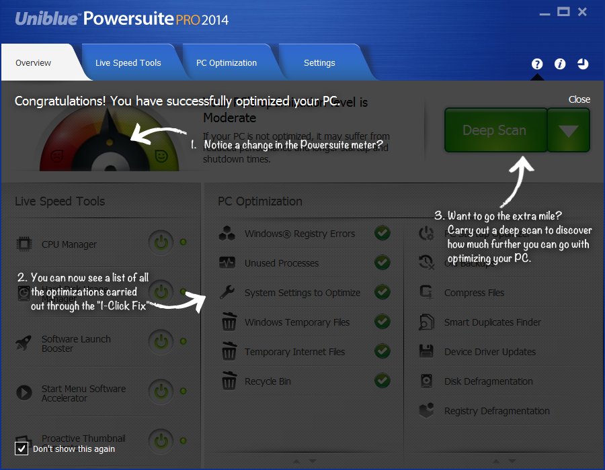Close the tutorial overlay
The image size is (605, 470).
(x=579, y=99)
